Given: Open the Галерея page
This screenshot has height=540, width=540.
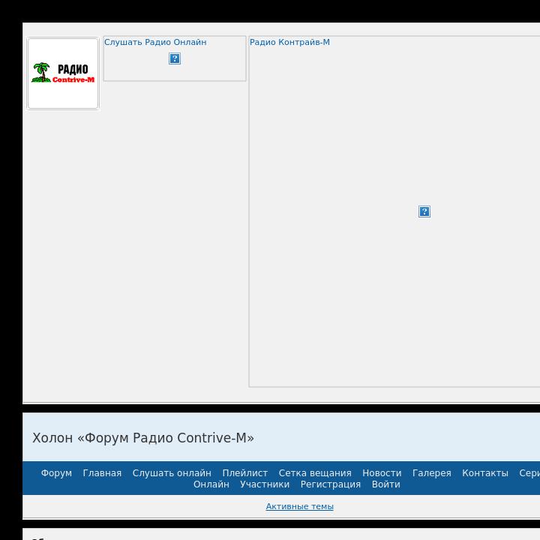Looking at the screenshot, I should tap(432, 472).
